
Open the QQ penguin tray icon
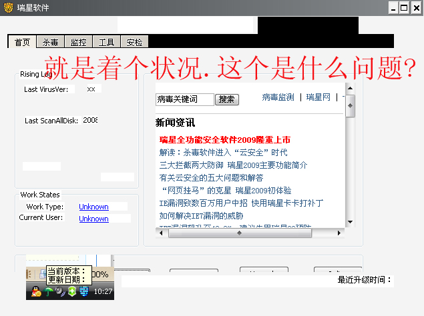coord(36,291)
